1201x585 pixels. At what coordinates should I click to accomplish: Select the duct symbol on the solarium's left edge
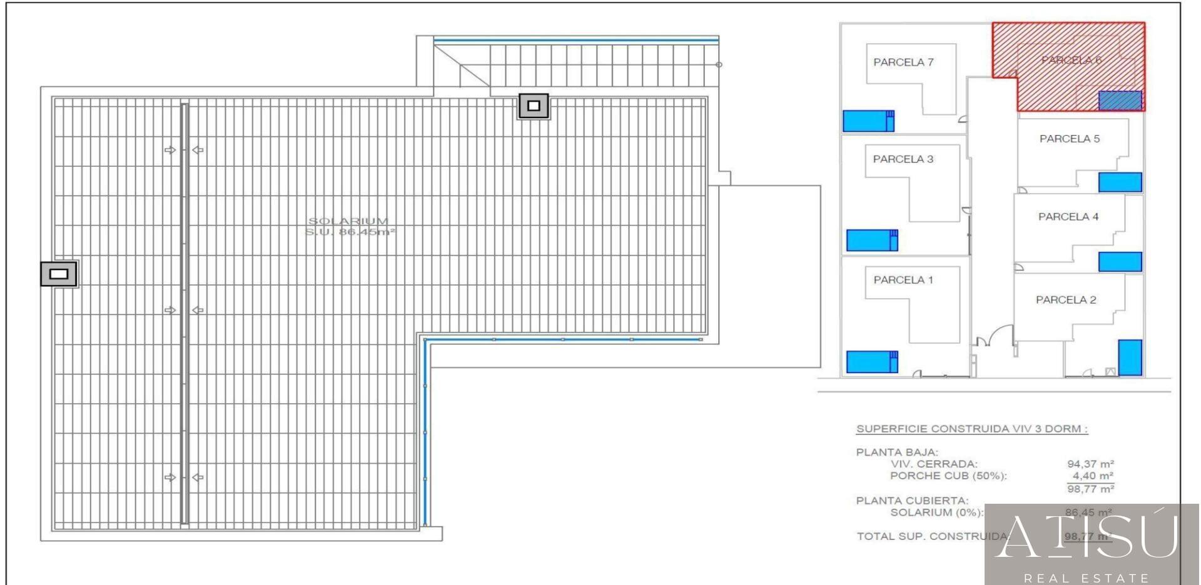coord(59,274)
